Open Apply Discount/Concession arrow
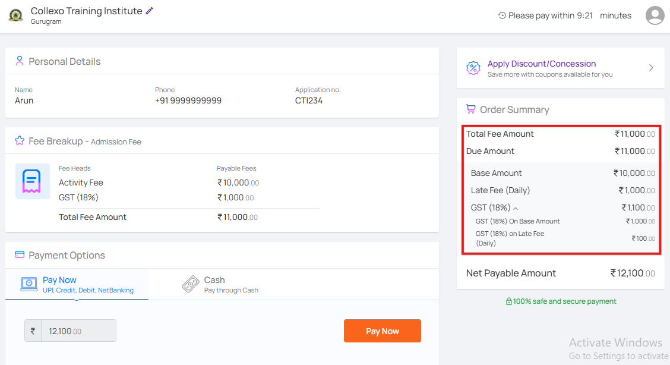 point(651,68)
